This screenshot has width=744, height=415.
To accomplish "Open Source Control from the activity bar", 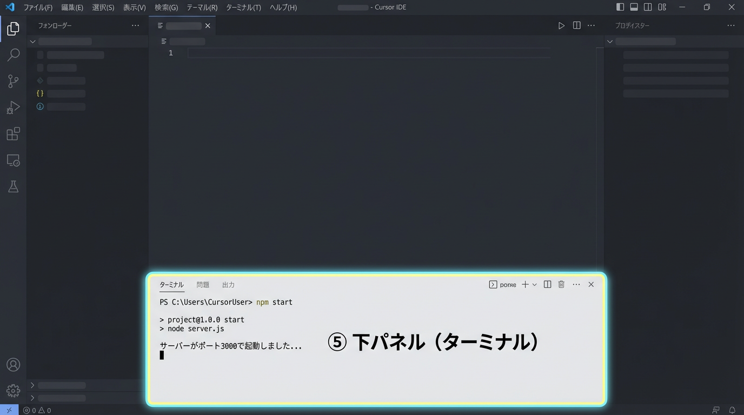I will (x=13, y=81).
